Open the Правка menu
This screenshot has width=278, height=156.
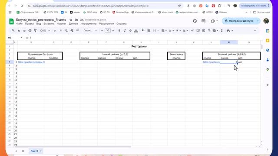29,24
